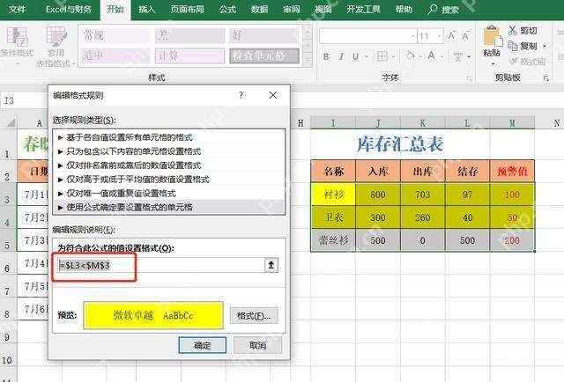This screenshot has height=382, width=564.
Task: Select cell 蕾丝衫 in inventory table
Action: point(333,240)
